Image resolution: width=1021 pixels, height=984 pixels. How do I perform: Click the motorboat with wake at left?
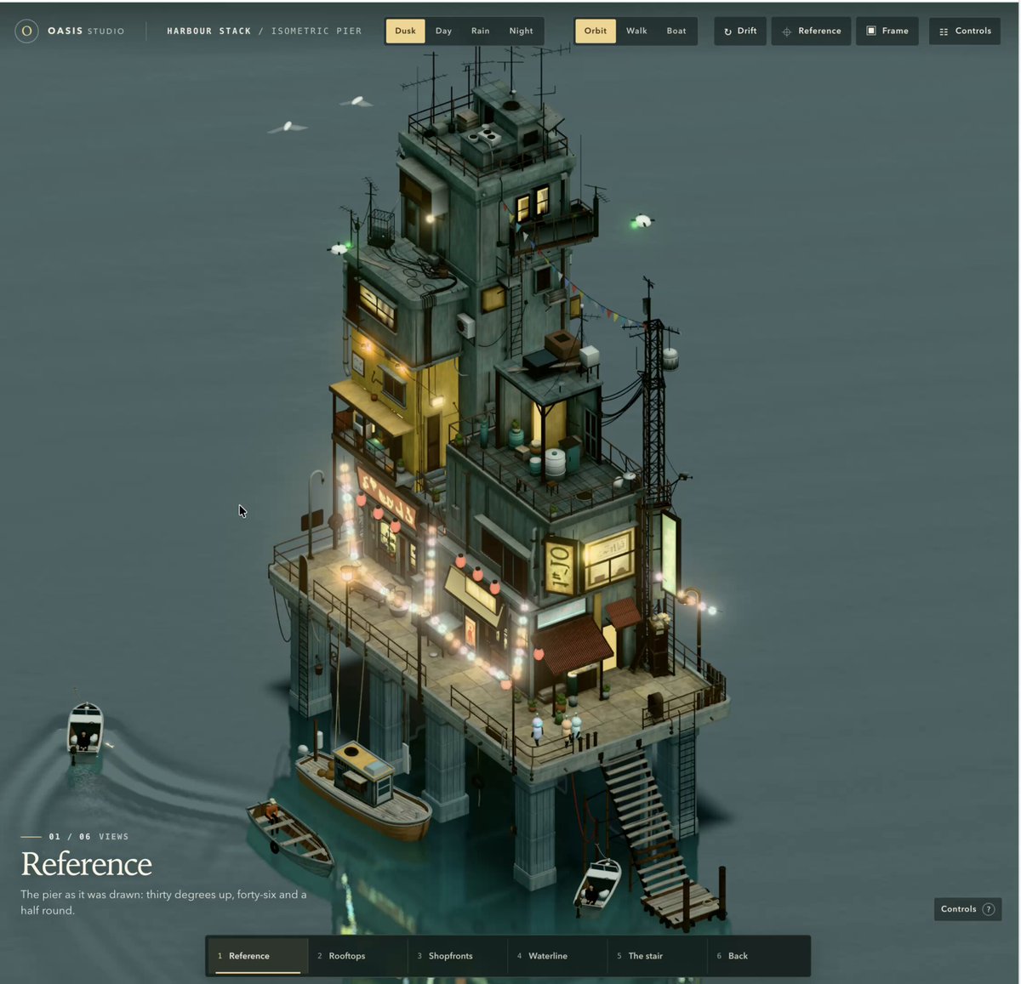click(x=85, y=730)
